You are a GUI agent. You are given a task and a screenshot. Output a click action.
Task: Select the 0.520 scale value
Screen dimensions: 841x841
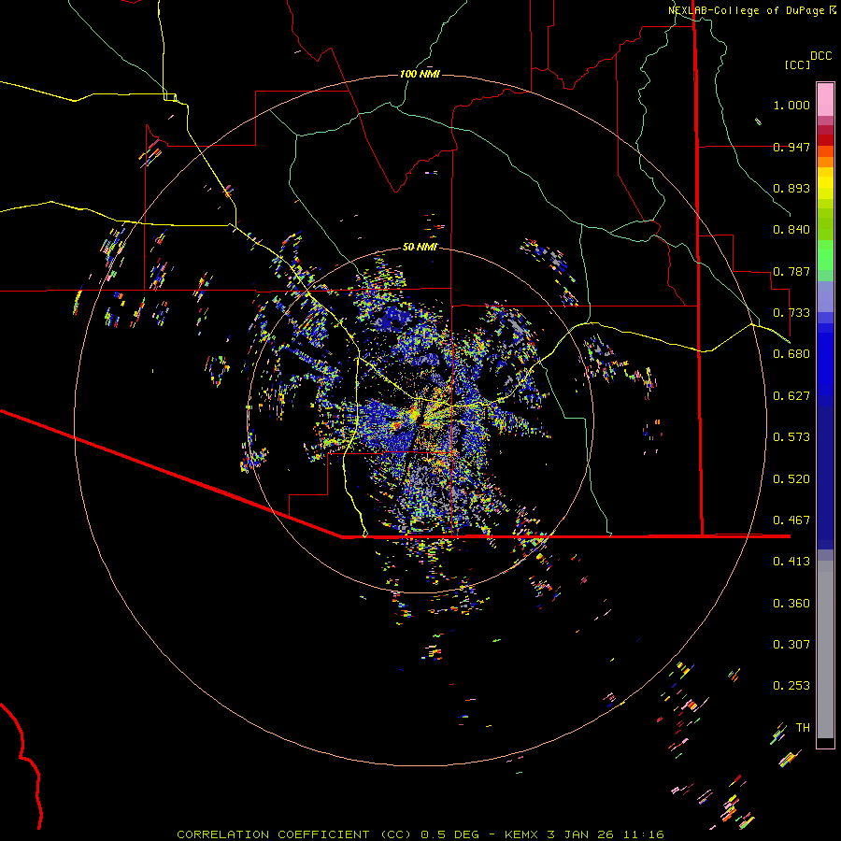[x=791, y=479]
